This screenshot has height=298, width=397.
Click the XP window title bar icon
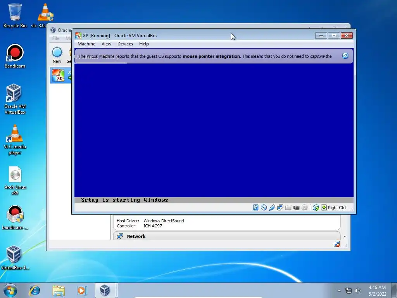(78, 35)
